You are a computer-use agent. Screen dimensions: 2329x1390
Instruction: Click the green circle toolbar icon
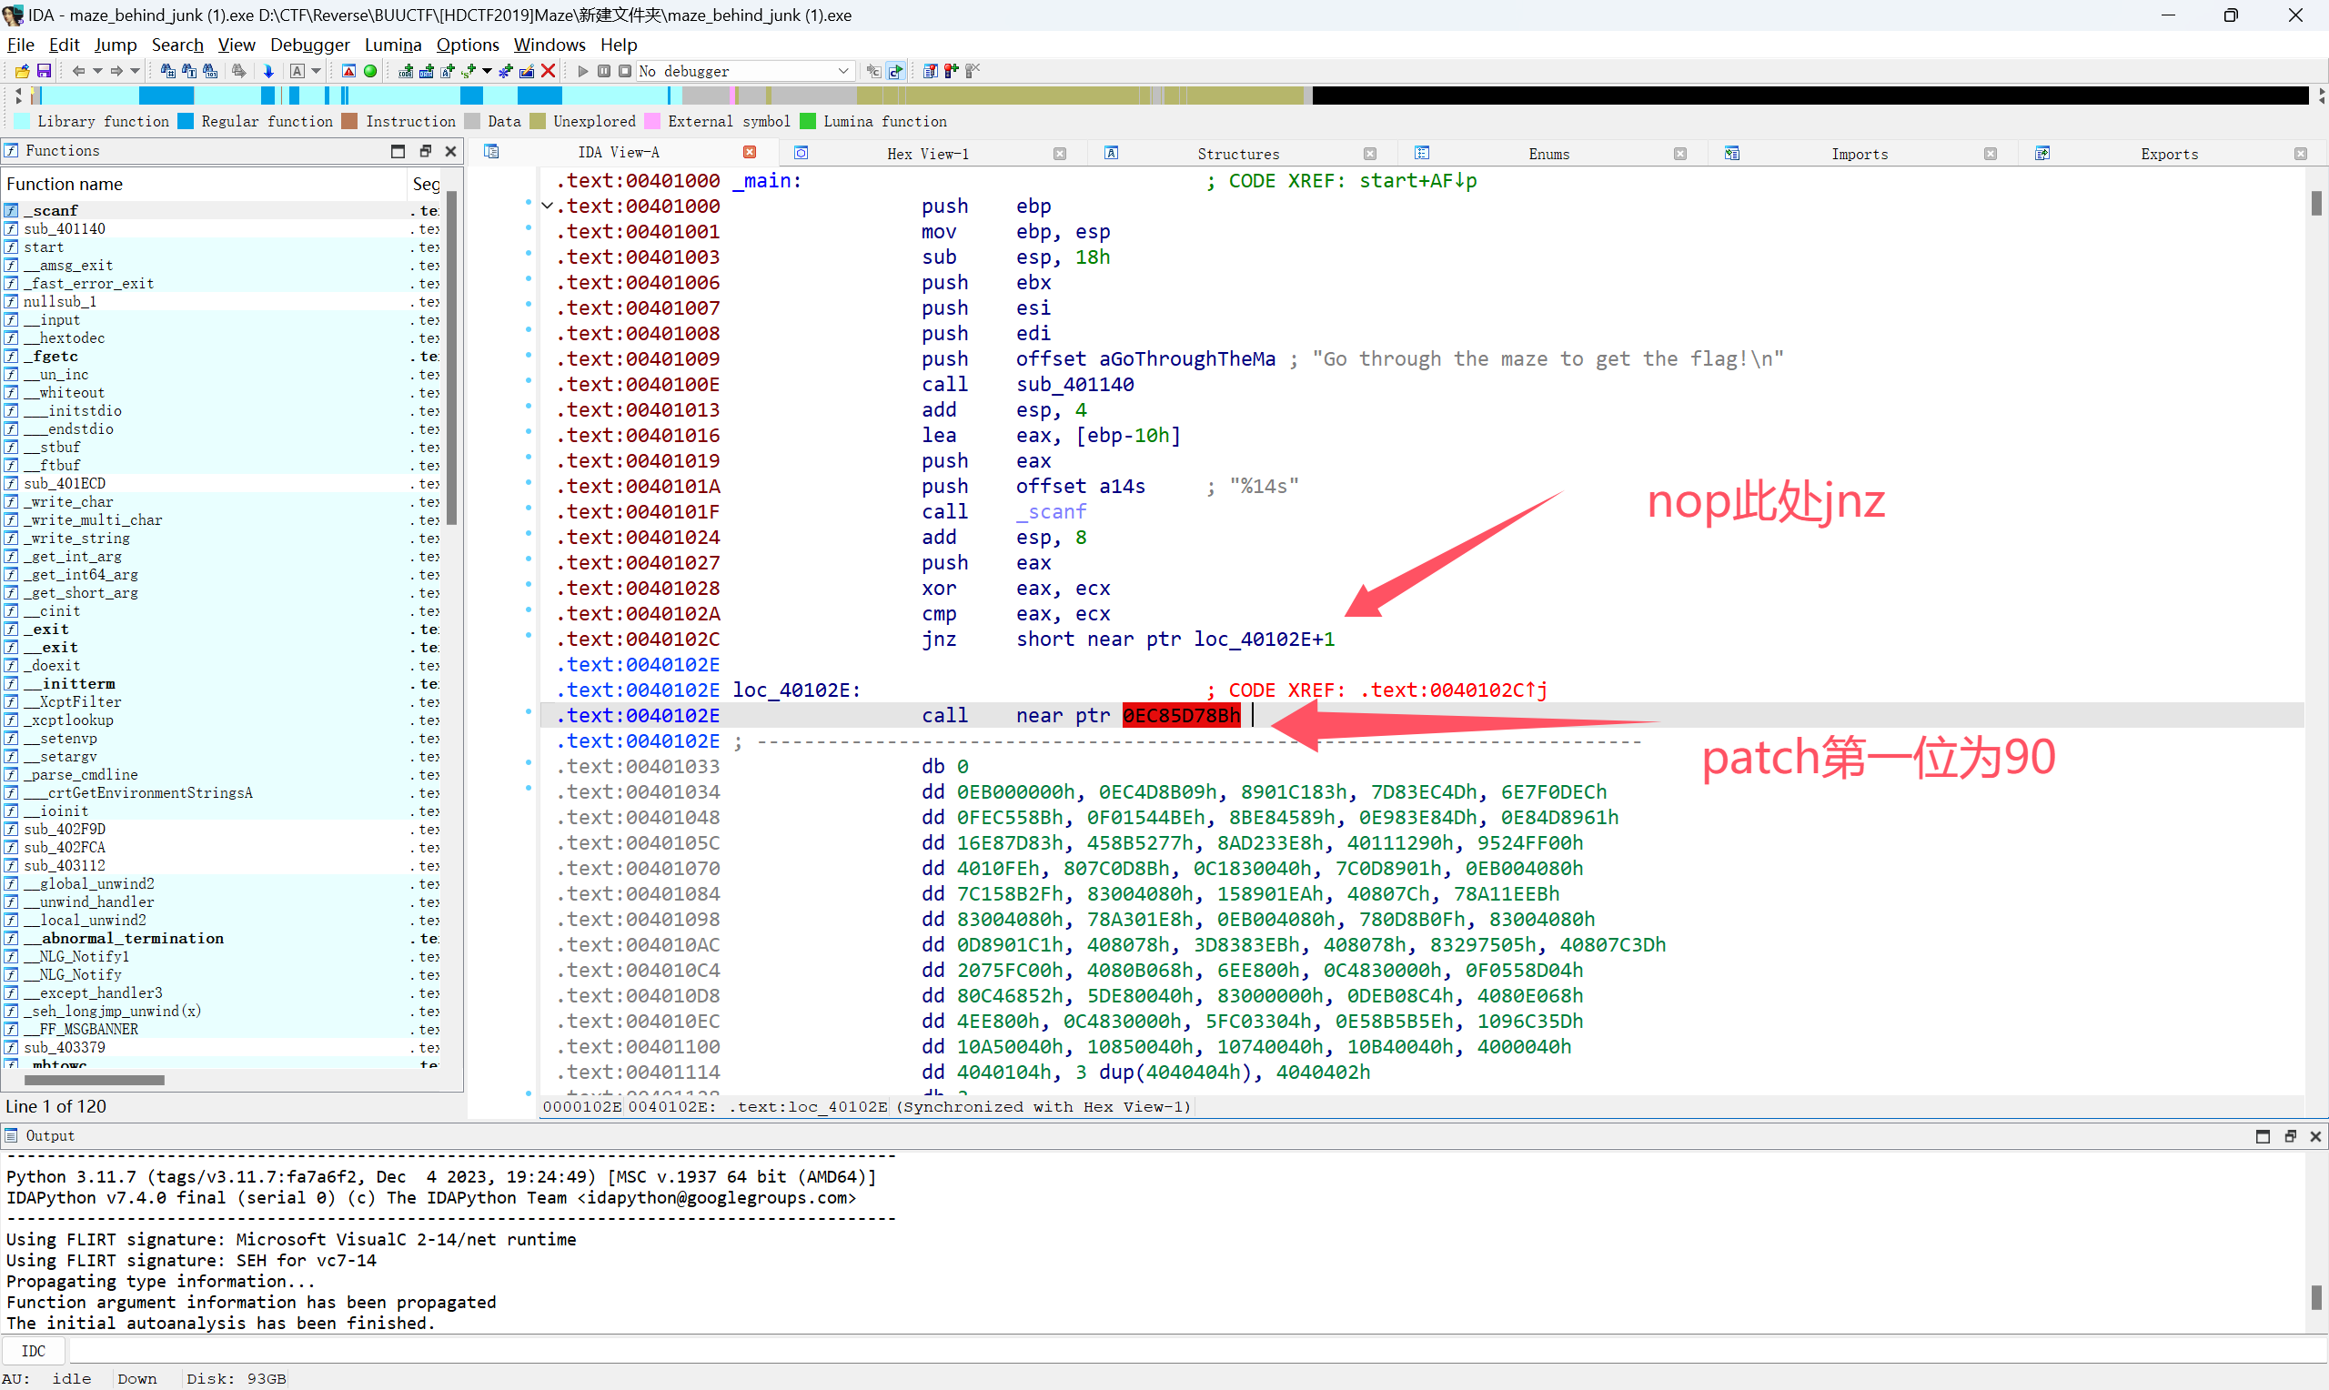pos(370,70)
